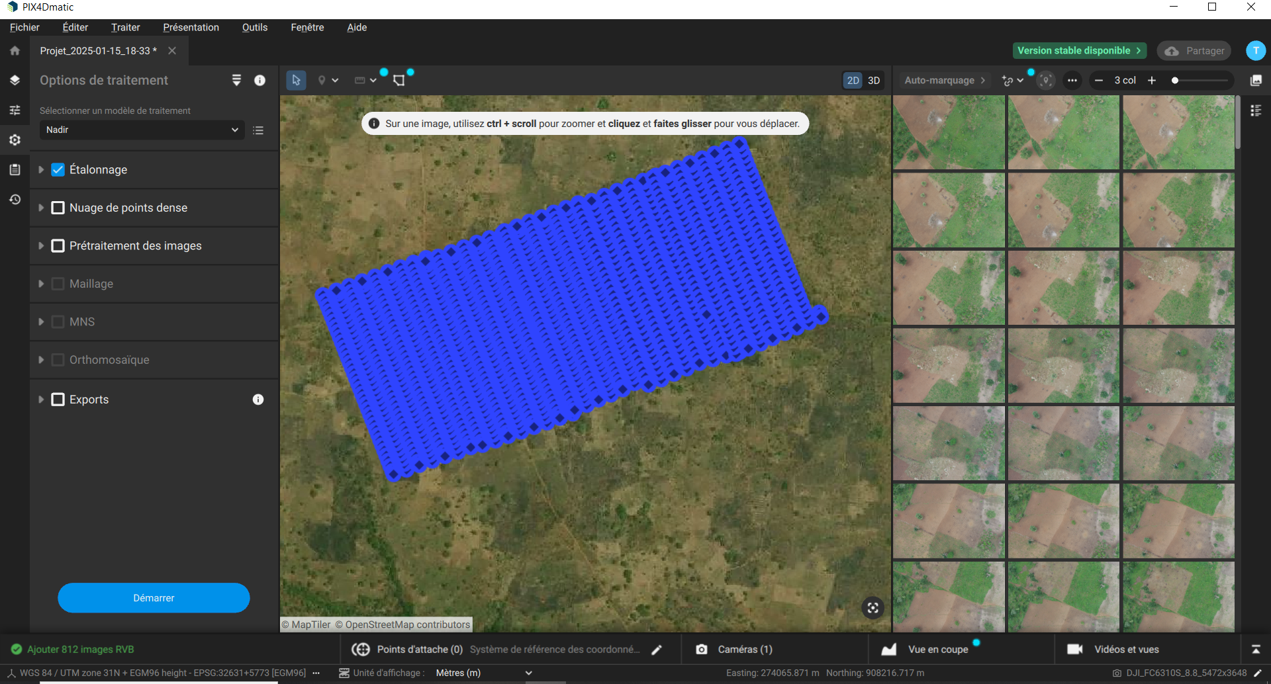Expand the Exports section
This screenshot has width=1271, height=684.
pyautogui.click(x=41, y=400)
